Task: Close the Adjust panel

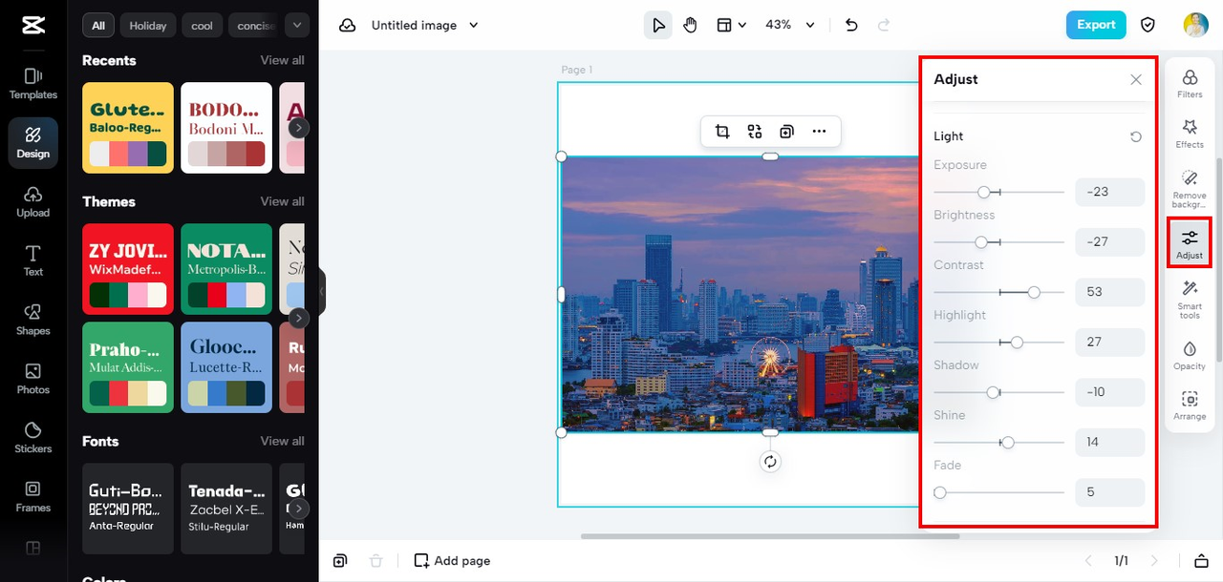Action: pos(1136,79)
